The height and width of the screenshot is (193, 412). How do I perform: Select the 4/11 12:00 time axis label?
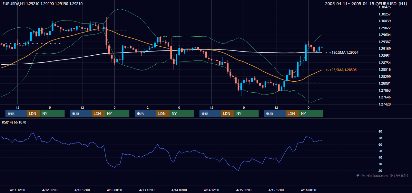pyautogui.click(x=17, y=190)
